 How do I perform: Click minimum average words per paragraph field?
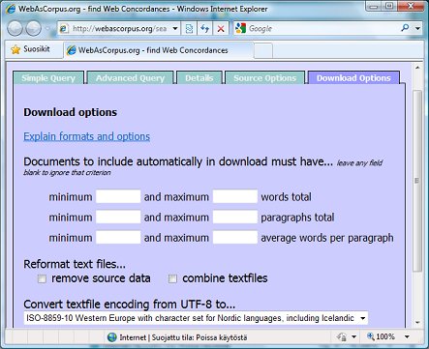(118, 237)
